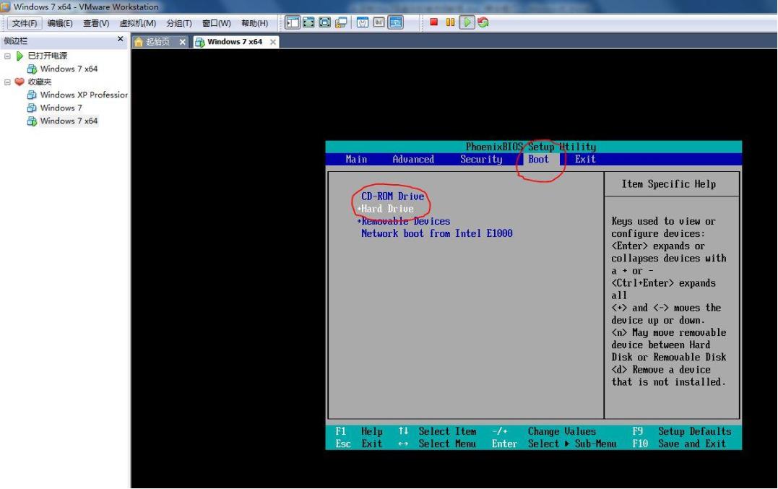This screenshot has height=489, width=778.
Task: Open the 虚拟机 menu
Action: 137,22
